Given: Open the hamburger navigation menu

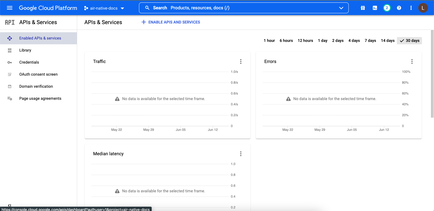Looking at the screenshot, I should point(10,8).
